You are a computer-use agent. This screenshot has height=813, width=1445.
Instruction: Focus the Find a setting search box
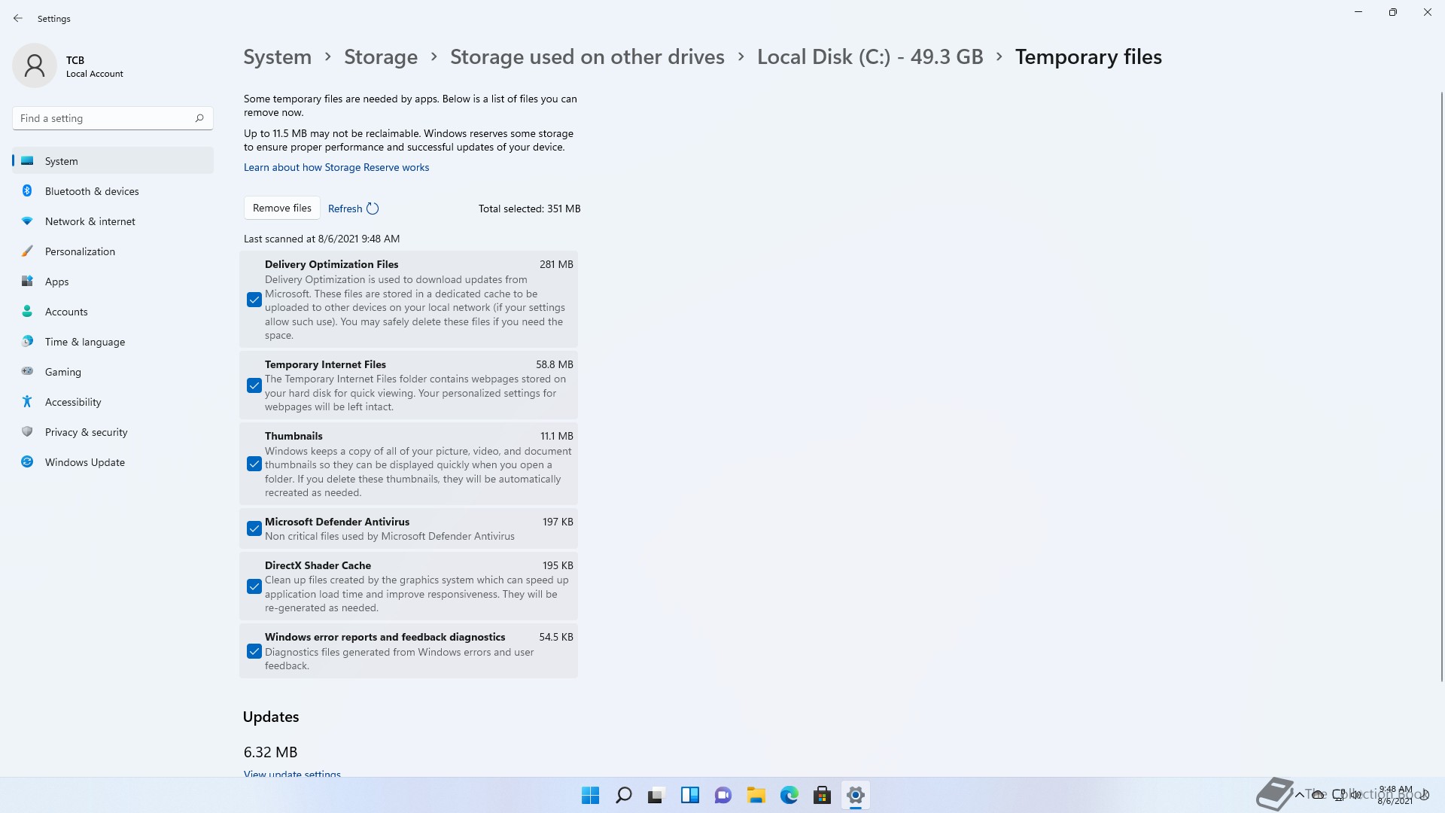point(113,118)
